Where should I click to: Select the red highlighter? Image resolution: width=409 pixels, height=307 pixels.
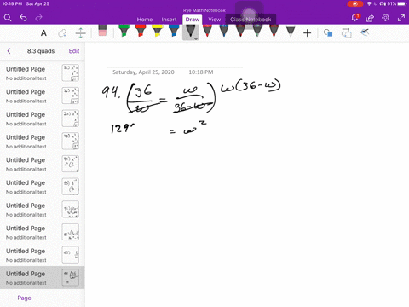click(141, 31)
